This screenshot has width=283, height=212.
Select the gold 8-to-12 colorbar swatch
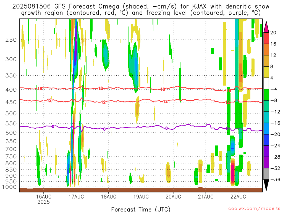pyautogui.click(x=266, y=61)
